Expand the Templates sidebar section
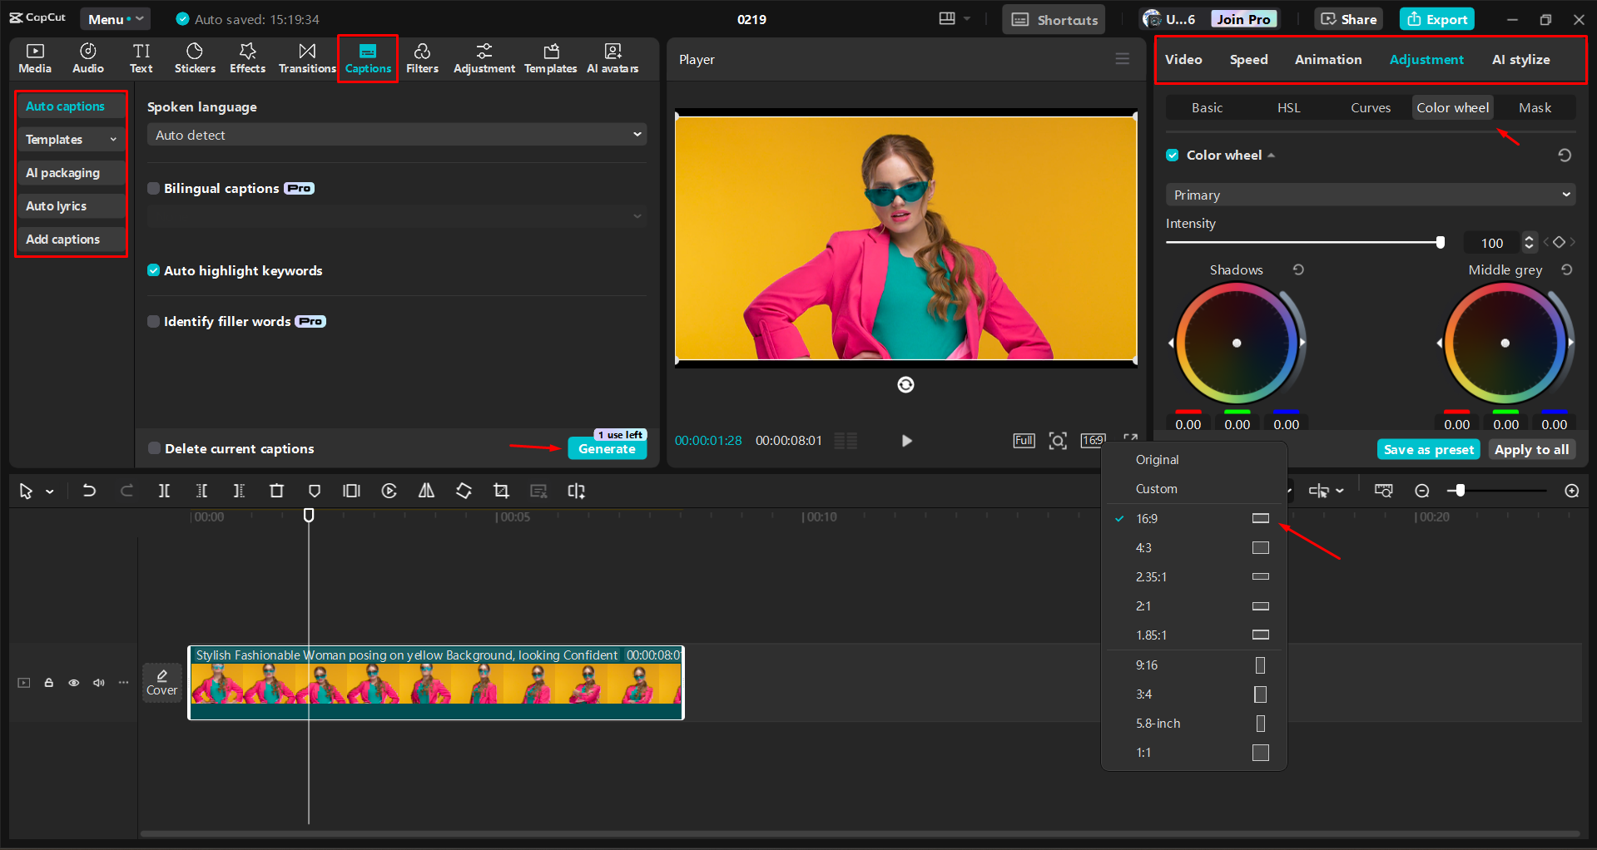Viewport: 1597px width, 850px height. tap(71, 139)
